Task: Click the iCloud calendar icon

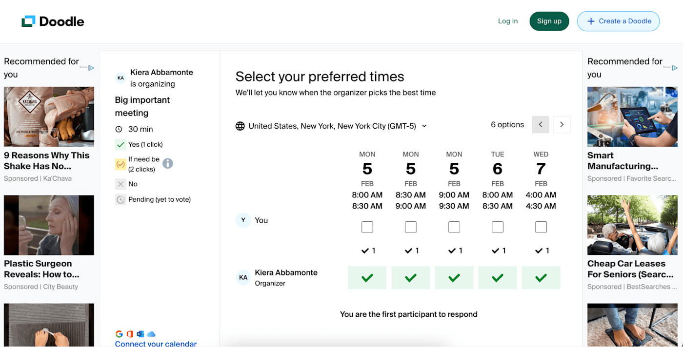Action: (x=151, y=334)
